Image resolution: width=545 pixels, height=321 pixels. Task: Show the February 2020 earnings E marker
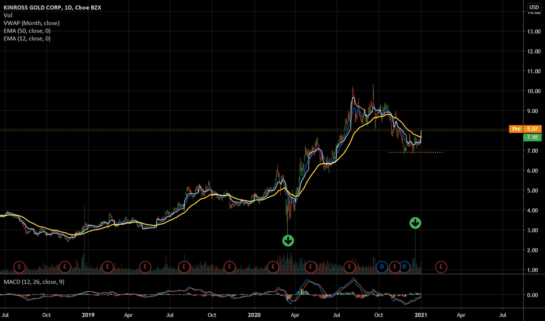(x=273, y=267)
